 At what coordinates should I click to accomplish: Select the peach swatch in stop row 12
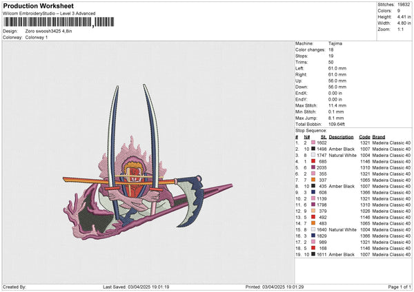pos(313,211)
